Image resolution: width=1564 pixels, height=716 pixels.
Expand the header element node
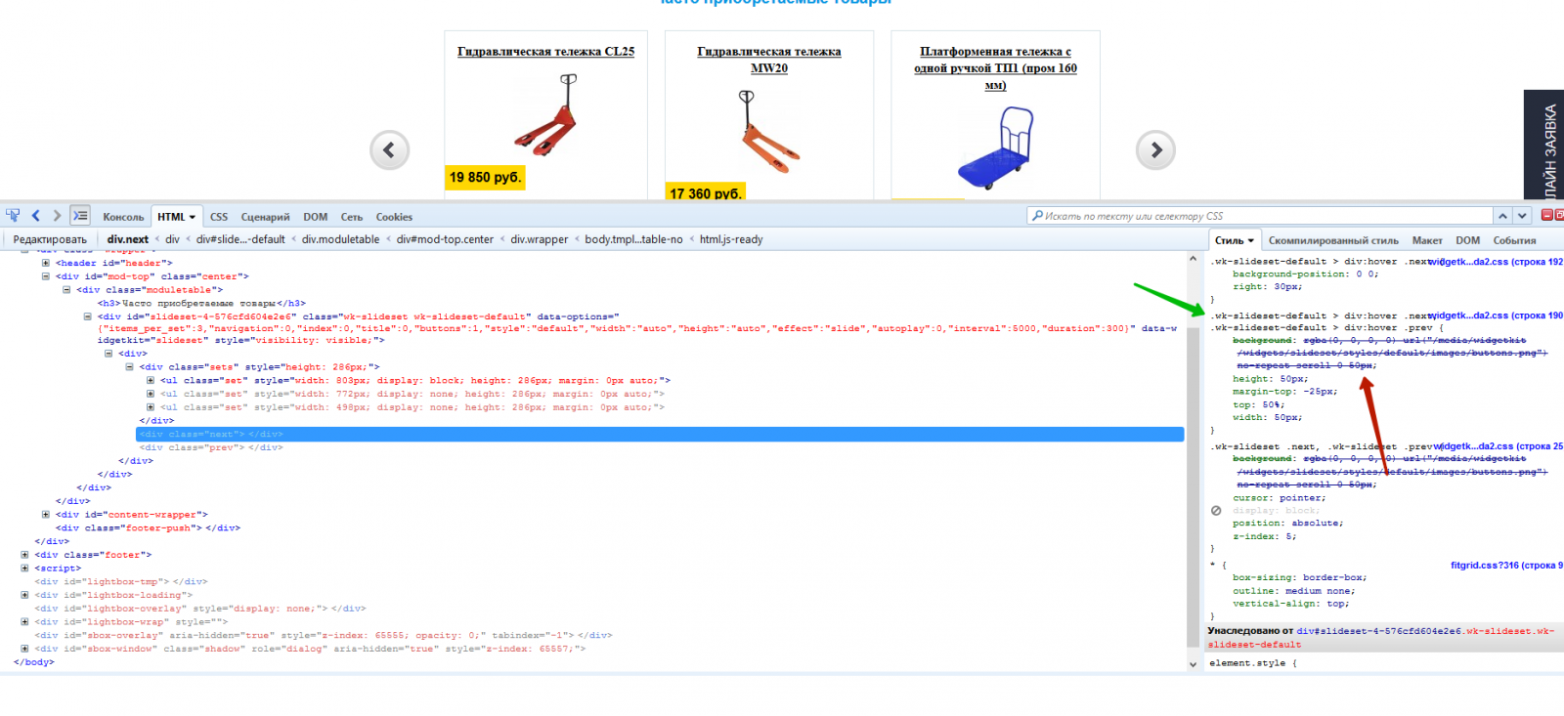(46, 263)
